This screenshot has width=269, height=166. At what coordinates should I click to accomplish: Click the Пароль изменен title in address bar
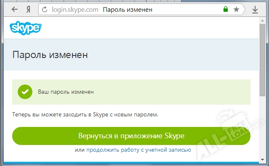click(x=128, y=10)
